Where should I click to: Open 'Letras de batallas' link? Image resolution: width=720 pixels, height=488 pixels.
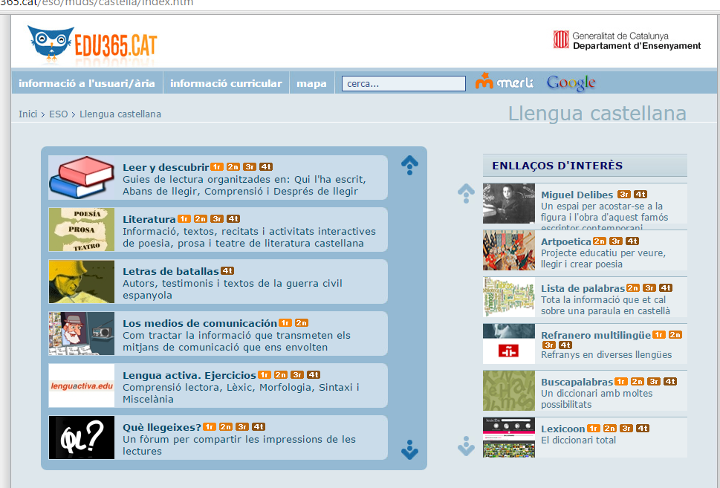pos(170,271)
